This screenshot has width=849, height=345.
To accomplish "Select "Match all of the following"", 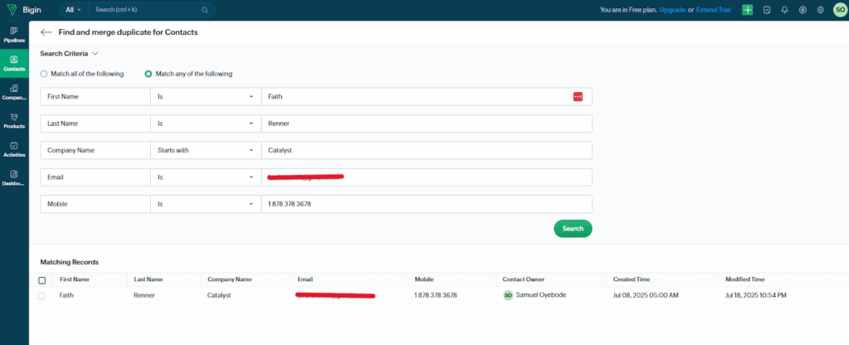I will (44, 74).
